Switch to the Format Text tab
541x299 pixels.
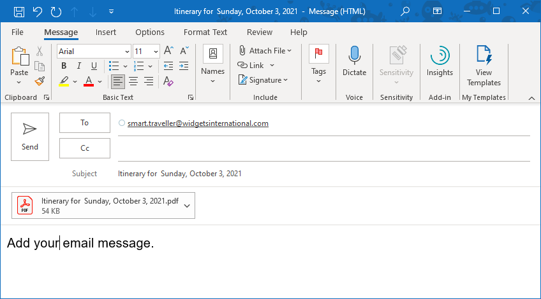pos(205,32)
